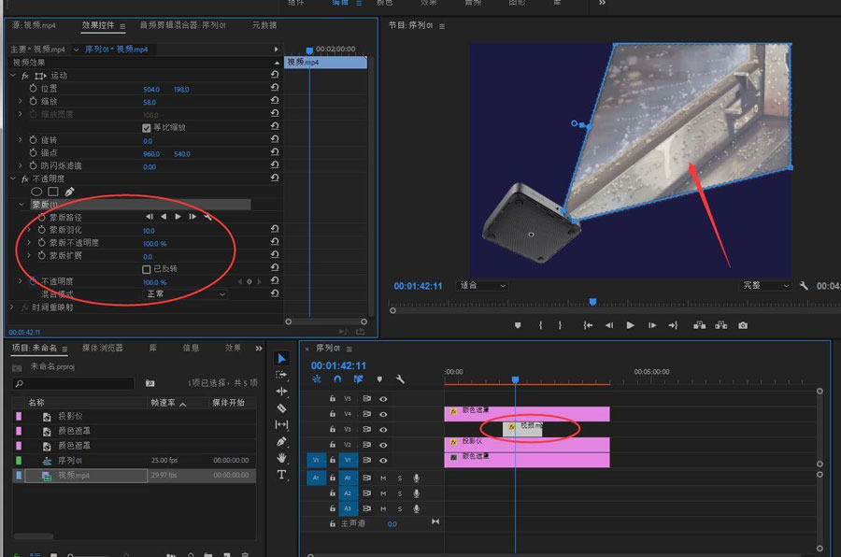The width and height of the screenshot is (841, 557).
Task: Click the 视频.mp4 clip on track V3
Action: pyautogui.click(x=523, y=428)
